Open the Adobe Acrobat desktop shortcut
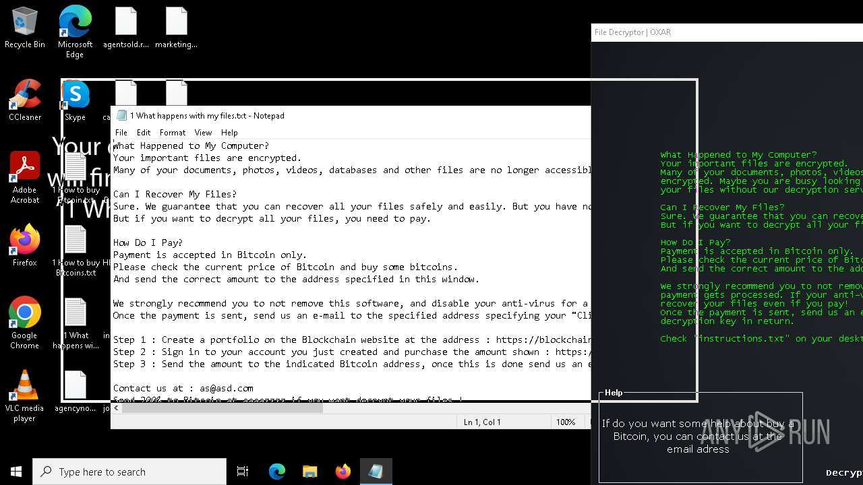 [25, 177]
